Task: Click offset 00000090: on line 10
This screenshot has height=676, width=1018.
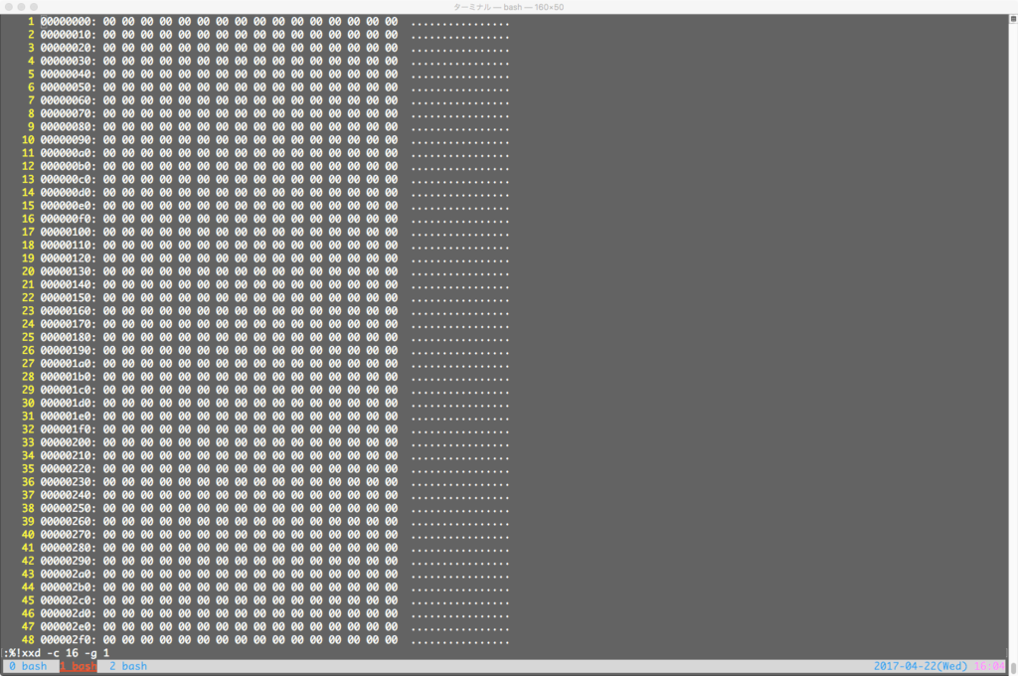Action: (x=69, y=139)
